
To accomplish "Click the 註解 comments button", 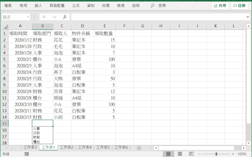I will (x=239, y=6).
